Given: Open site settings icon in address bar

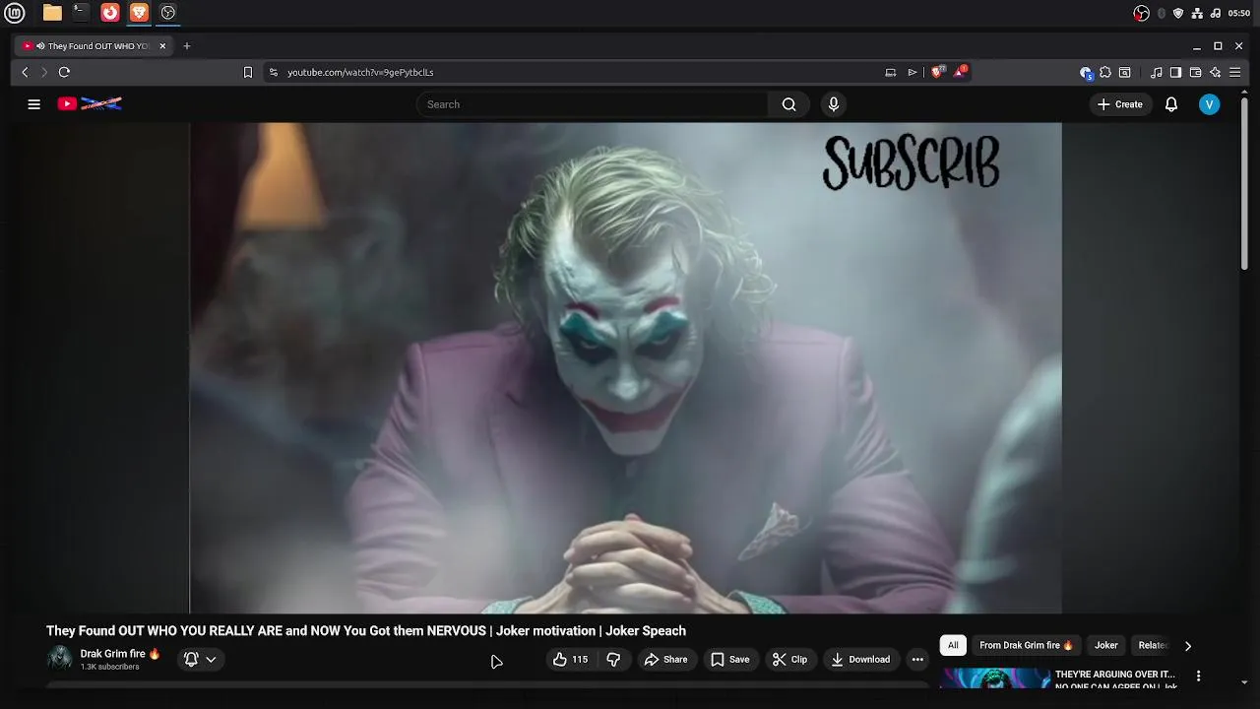Looking at the screenshot, I should pos(274,72).
